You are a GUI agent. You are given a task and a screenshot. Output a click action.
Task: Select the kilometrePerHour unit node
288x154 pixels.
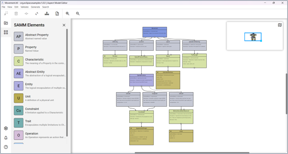[x=168, y=80]
